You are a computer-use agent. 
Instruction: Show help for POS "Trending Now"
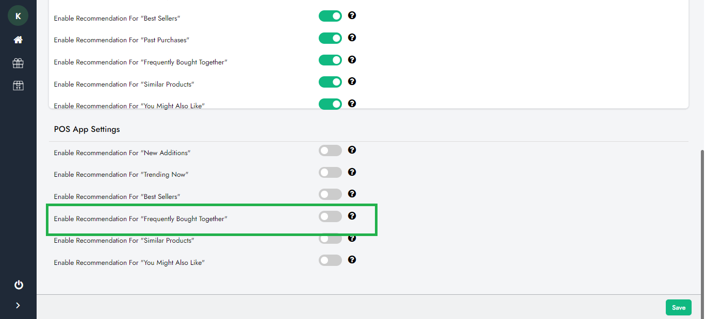click(352, 172)
